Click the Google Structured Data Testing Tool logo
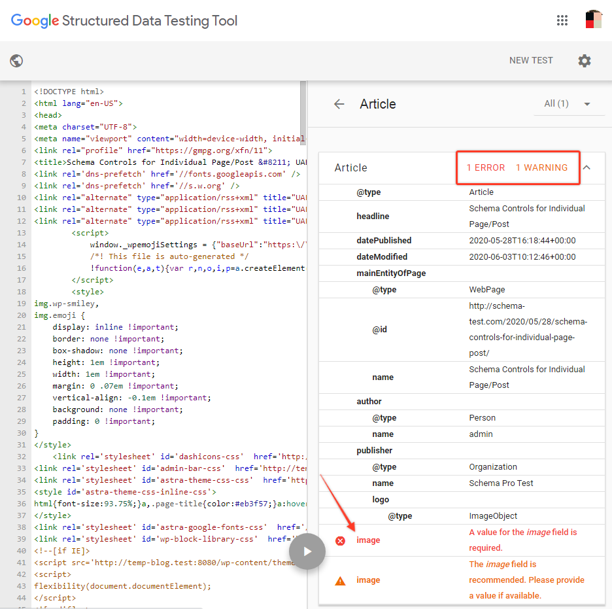 tap(124, 20)
